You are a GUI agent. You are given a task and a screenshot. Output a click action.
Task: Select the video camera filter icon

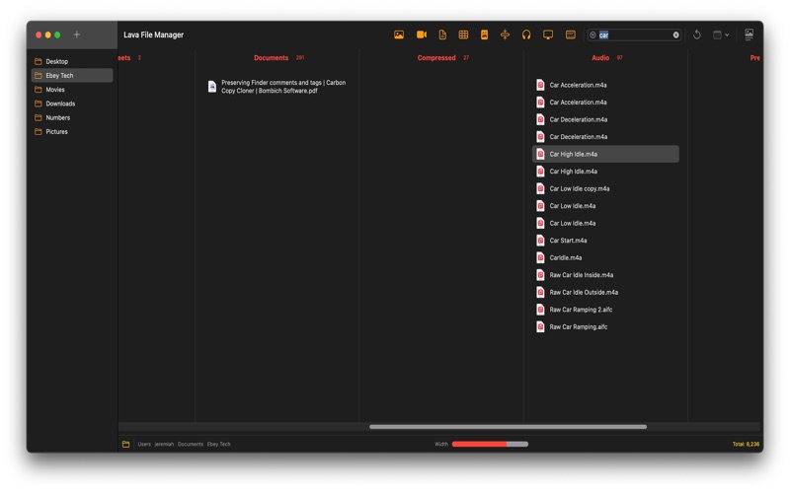[x=421, y=35]
